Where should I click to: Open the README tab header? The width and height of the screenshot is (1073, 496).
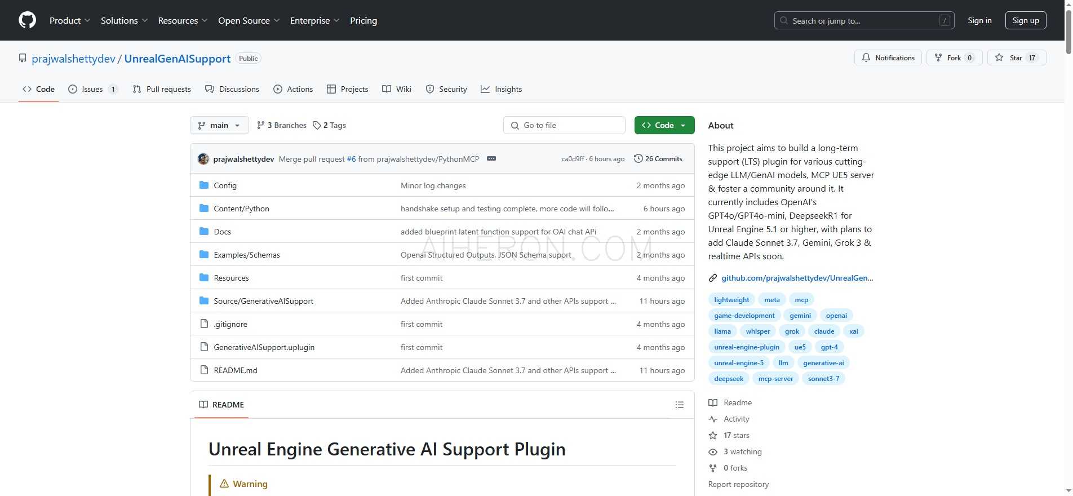coord(221,405)
